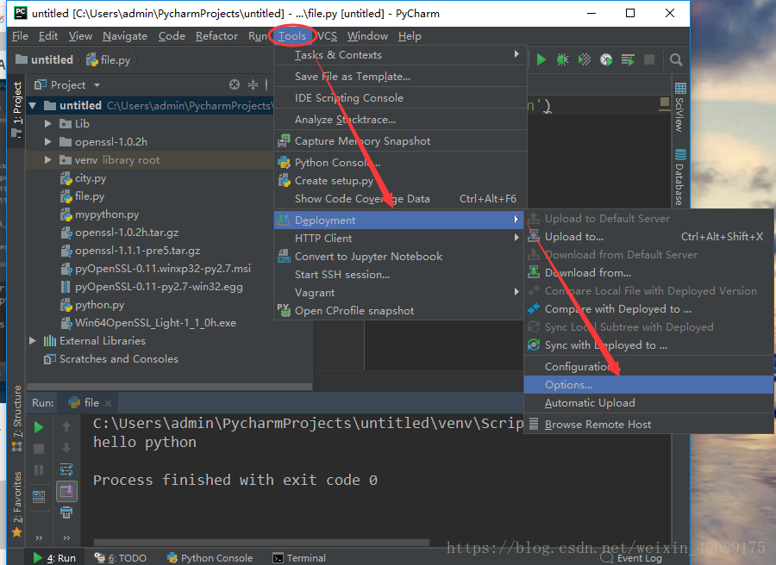
Task: Select Deployment menu item
Action: (399, 220)
